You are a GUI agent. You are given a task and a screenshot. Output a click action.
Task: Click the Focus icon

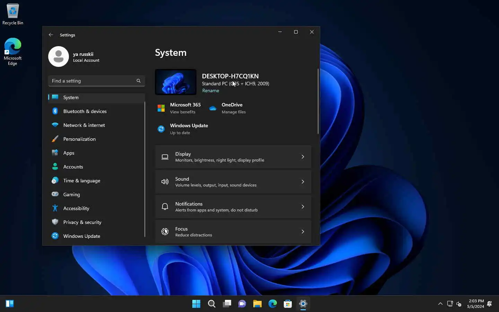(x=165, y=232)
